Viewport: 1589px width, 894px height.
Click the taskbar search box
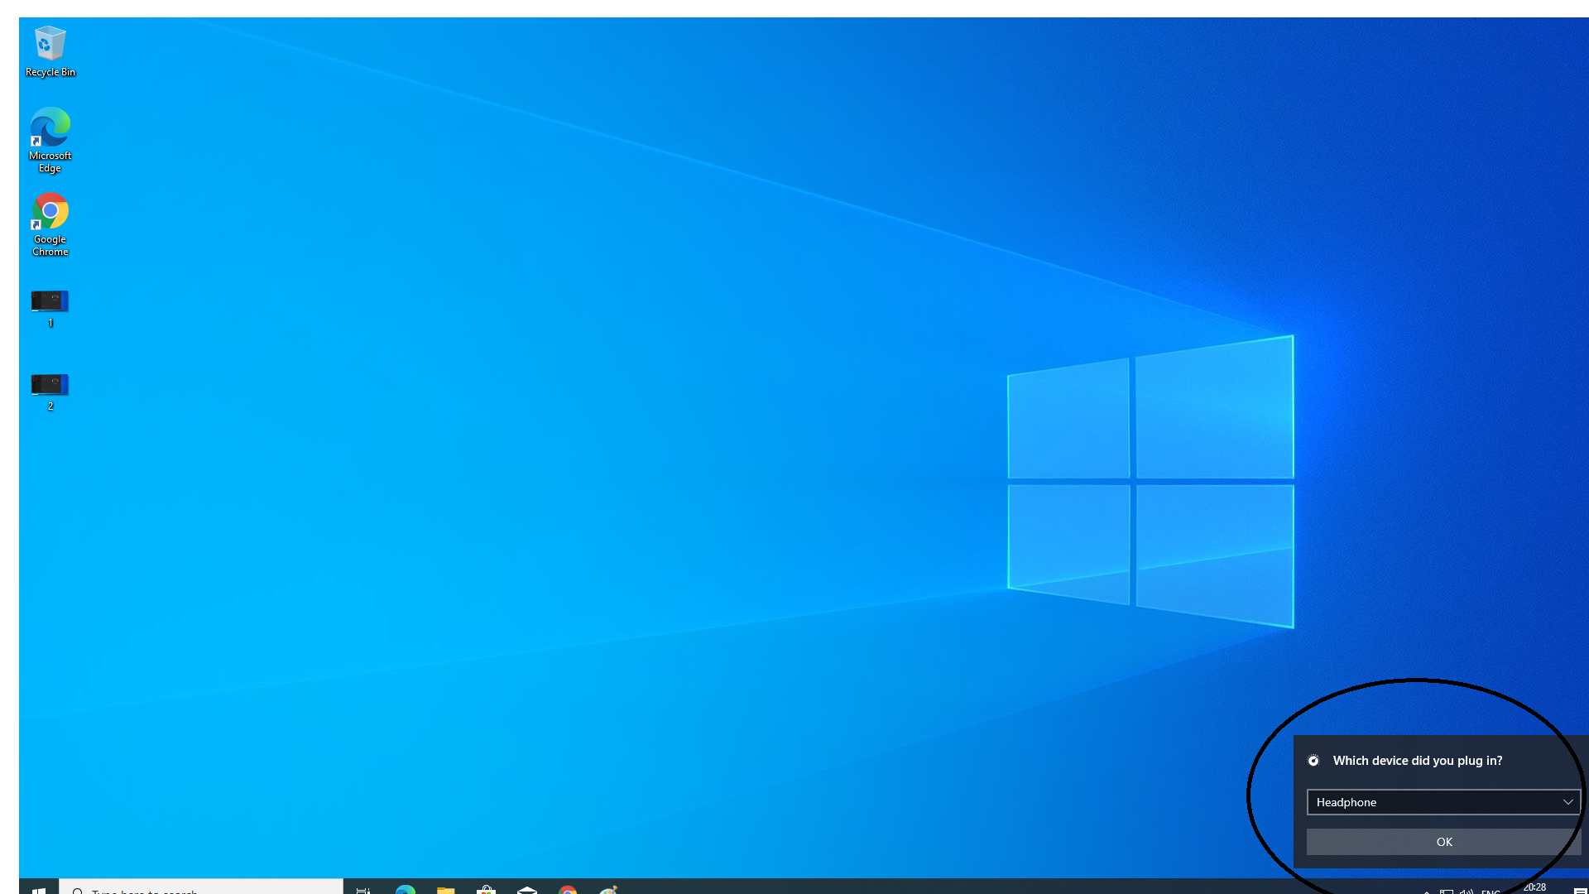click(x=203, y=890)
